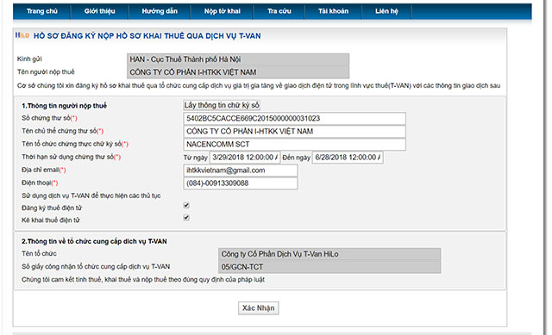
Task: Edit the Điện thoại number field
Action: (x=241, y=183)
